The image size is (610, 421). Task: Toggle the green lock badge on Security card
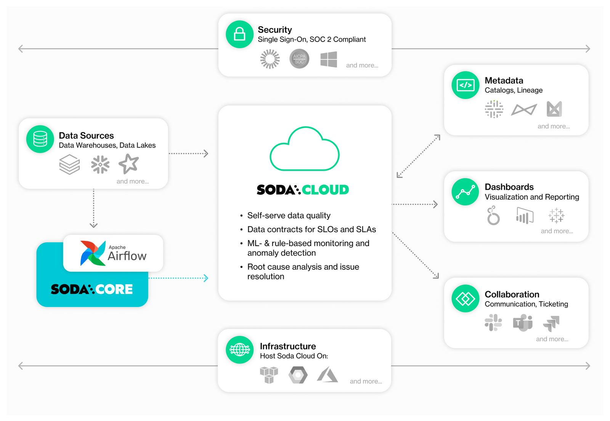(239, 34)
